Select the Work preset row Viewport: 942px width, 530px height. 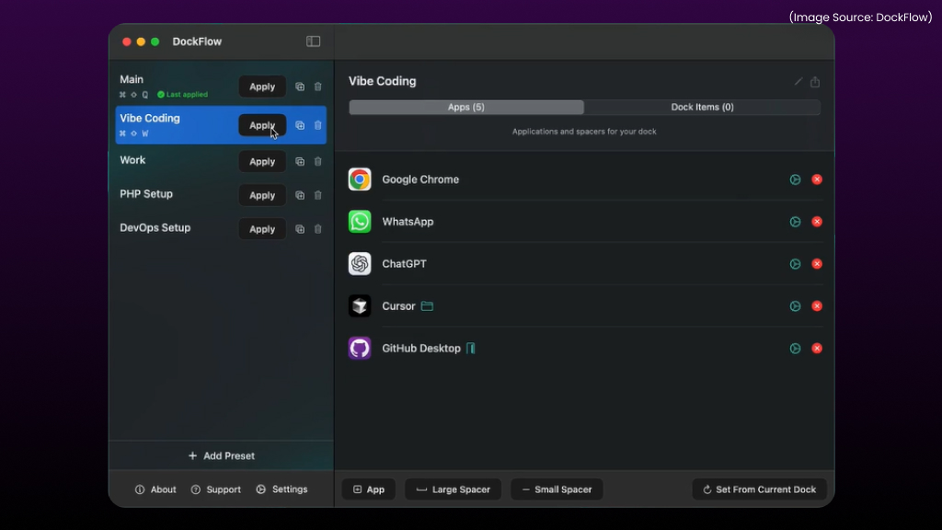point(221,161)
